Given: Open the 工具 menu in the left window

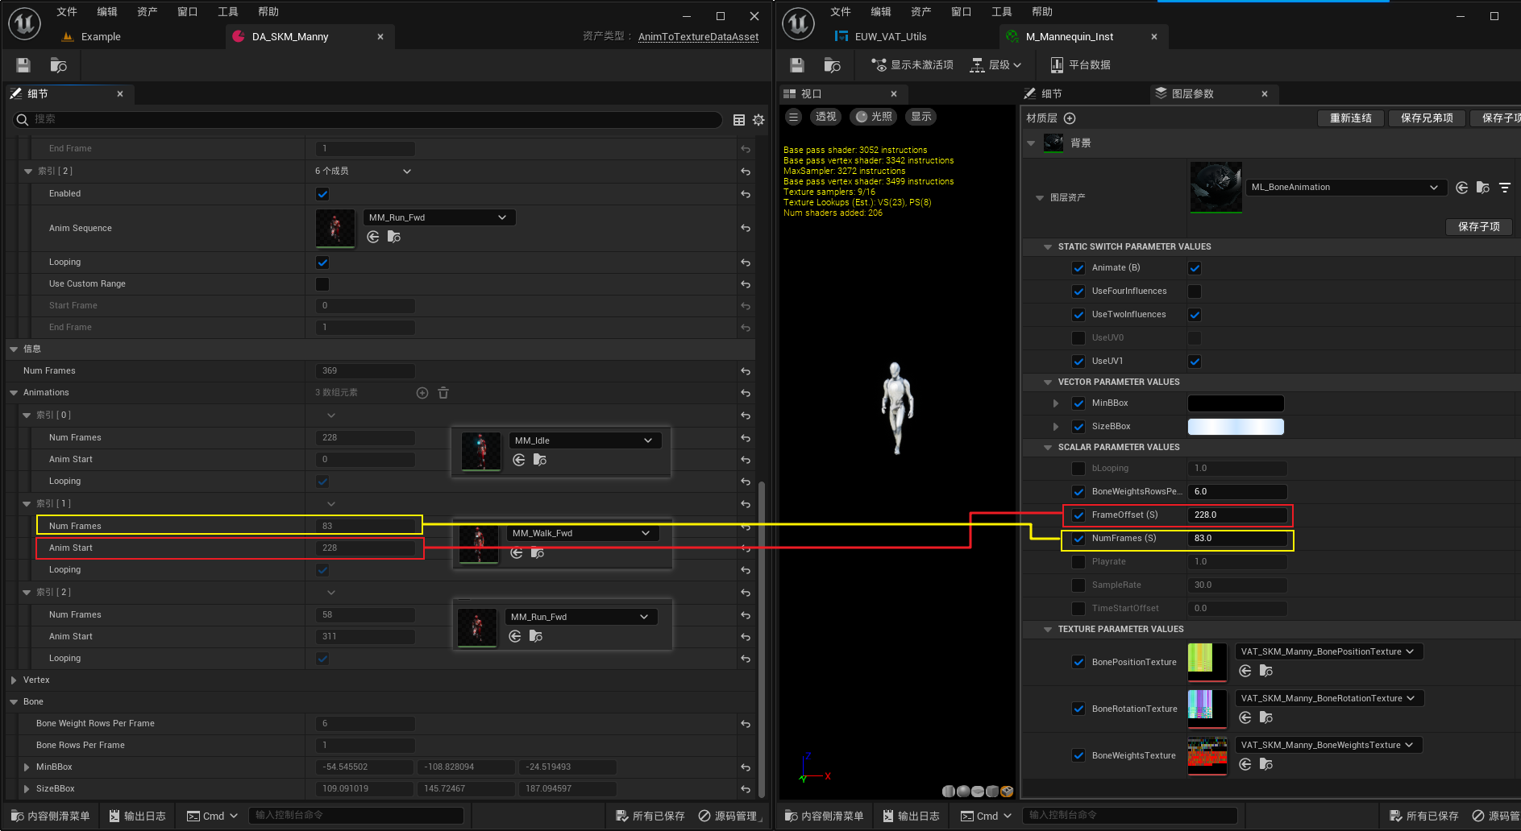Looking at the screenshot, I should point(228,12).
